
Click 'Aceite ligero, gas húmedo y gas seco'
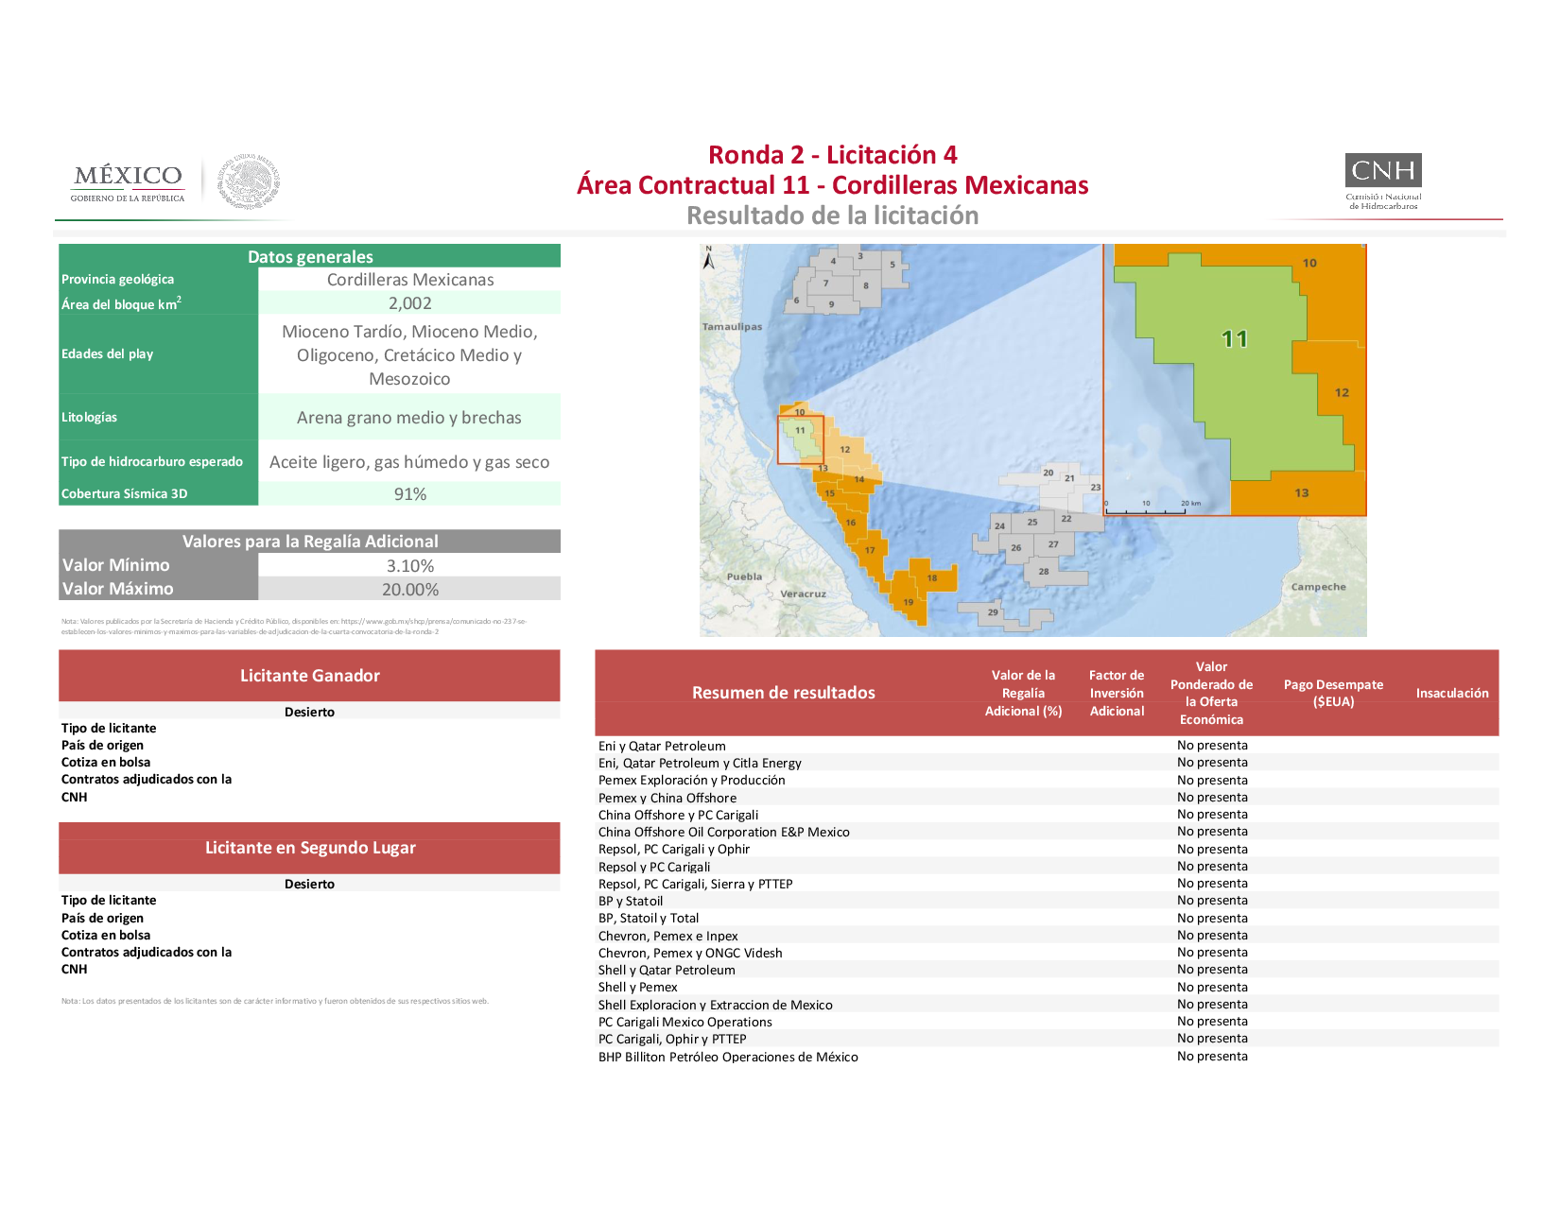pos(409,462)
